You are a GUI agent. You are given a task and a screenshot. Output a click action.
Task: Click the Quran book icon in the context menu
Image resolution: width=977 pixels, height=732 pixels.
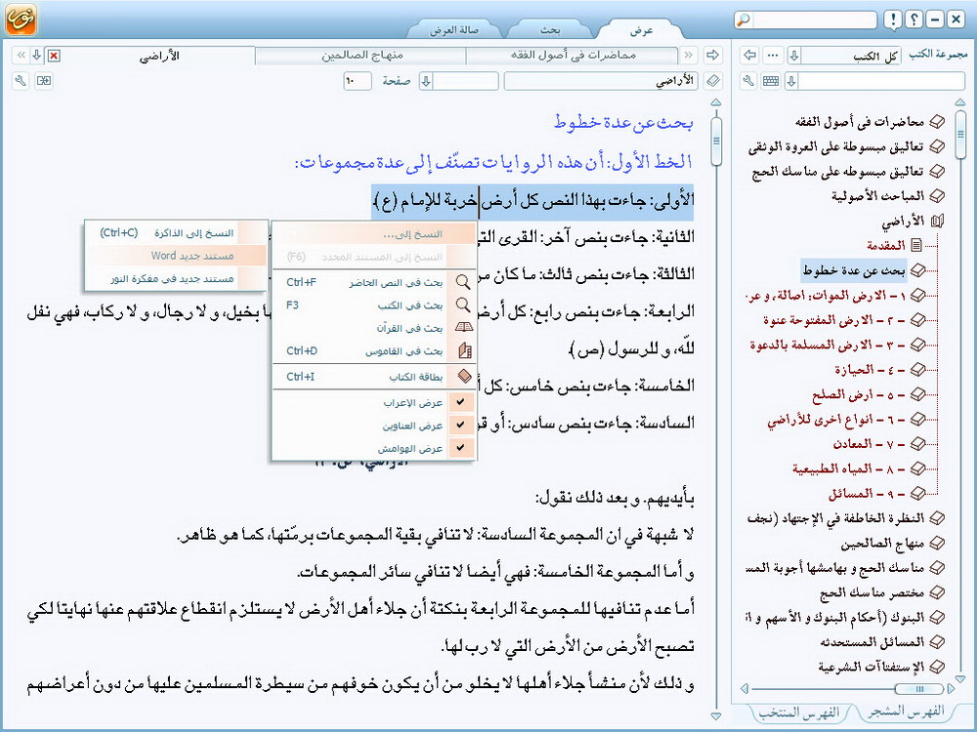tap(463, 327)
